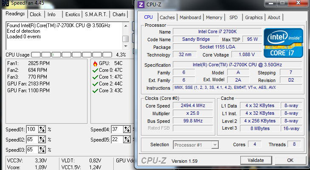Click the SpeedFan title bar icon
Image resolution: width=310 pixels, height=170 pixels.
[x=6, y=3]
